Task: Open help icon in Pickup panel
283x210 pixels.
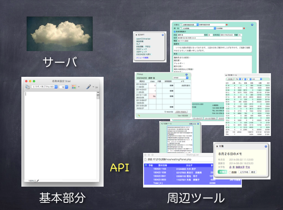Action: [187, 74]
